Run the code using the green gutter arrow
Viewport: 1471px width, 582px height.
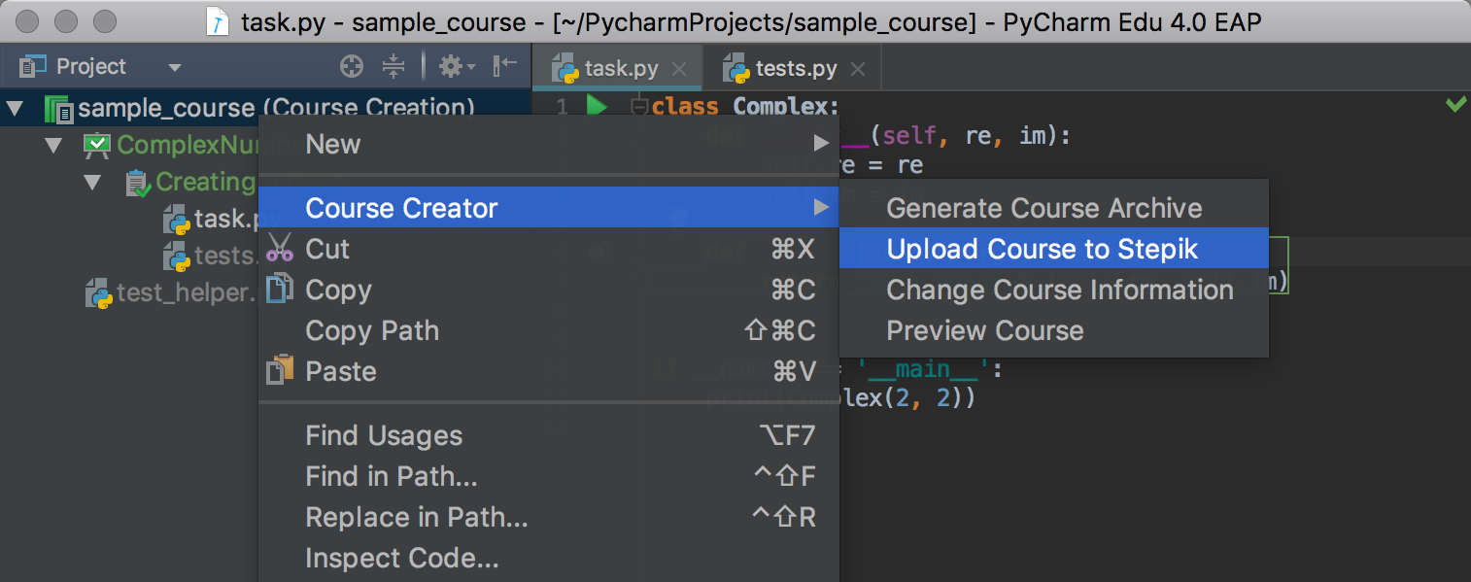point(597,105)
